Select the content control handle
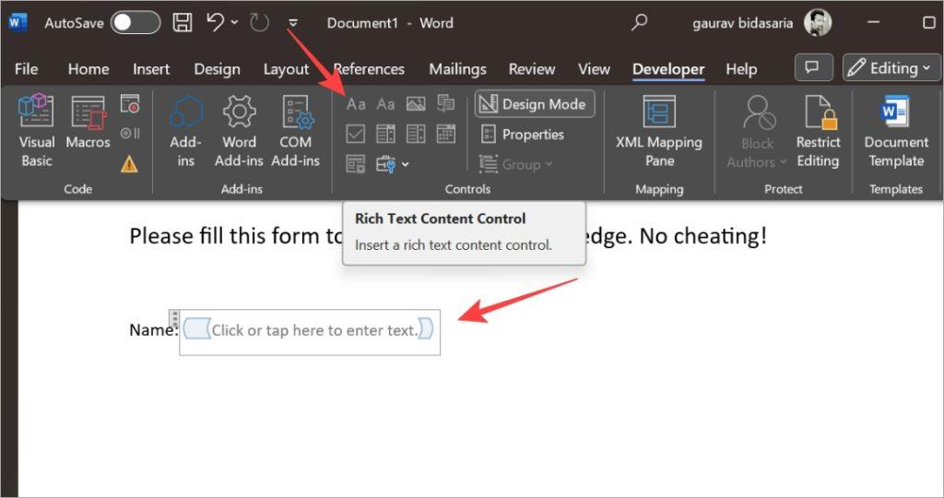Screen dimensions: 944x498 174,318
